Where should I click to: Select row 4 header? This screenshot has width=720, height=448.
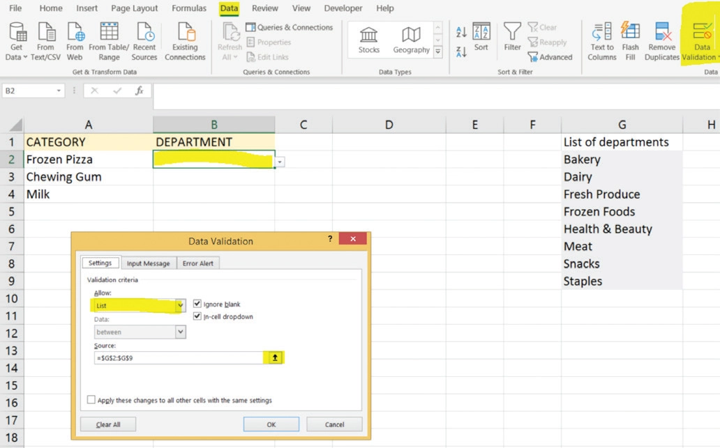click(x=11, y=194)
